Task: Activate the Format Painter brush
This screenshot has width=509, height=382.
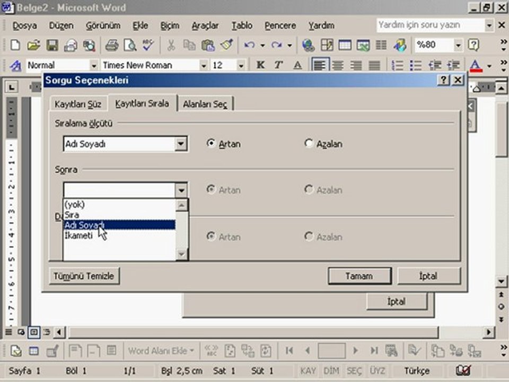Action: [226, 45]
